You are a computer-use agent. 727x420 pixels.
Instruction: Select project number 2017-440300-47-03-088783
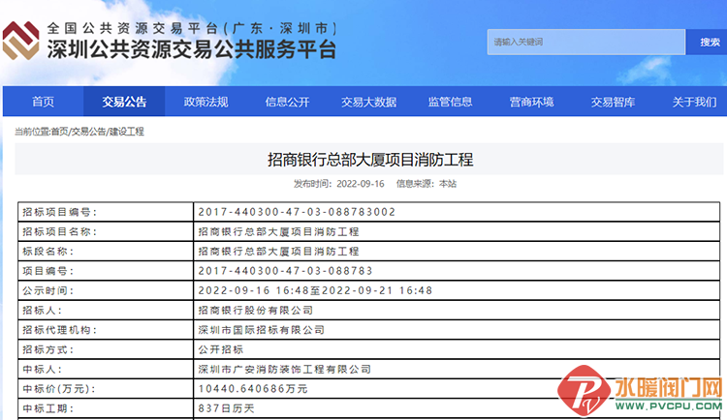pyautogui.click(x=285, y=271)
